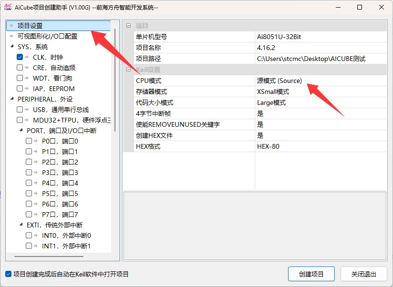Click the arrow icon next to INT0，外部中断0
The image size is (393, 287).
36,236
